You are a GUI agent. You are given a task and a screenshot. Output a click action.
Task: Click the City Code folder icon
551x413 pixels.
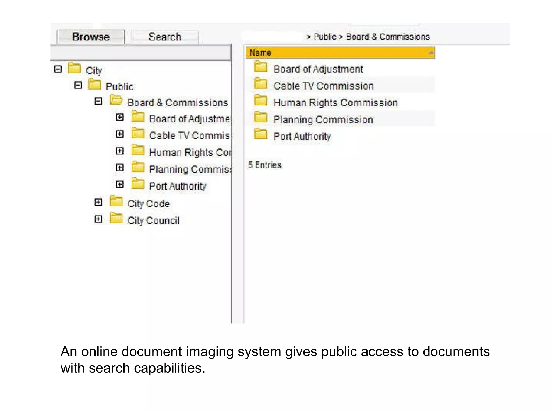pos(116,201)
